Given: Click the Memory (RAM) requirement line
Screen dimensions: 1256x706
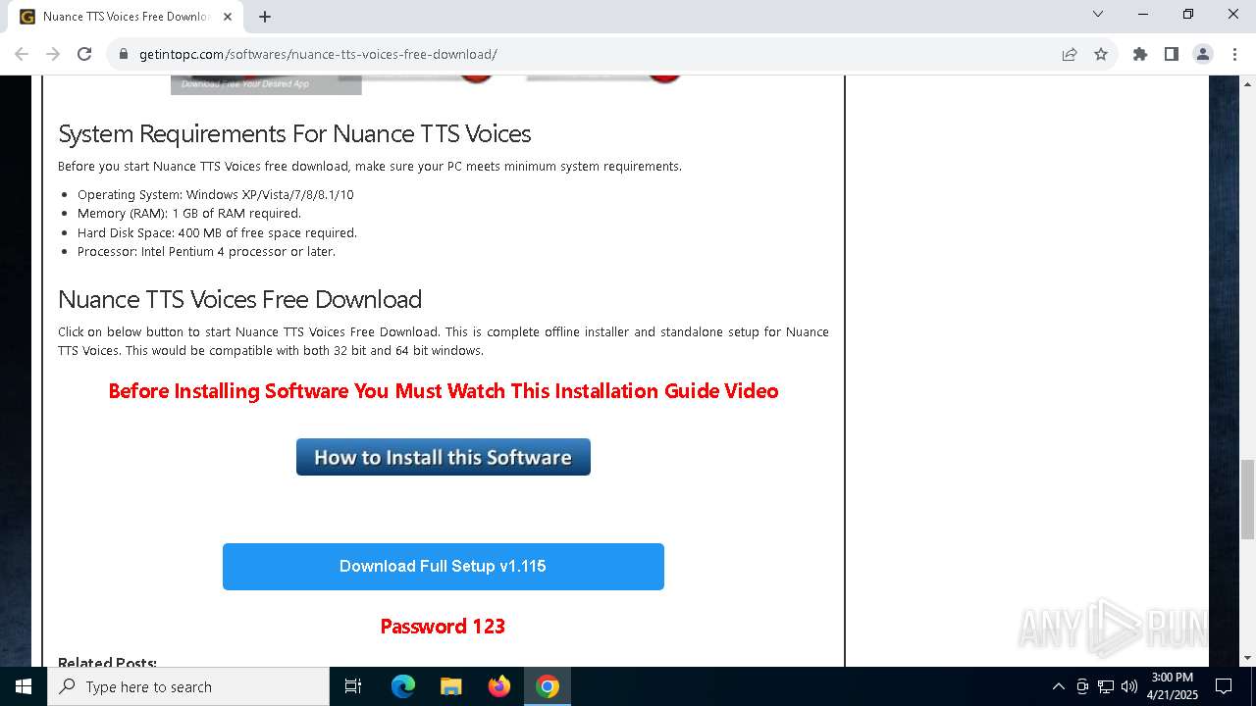Looking at the screenshot, I should [x=189, y=213].
